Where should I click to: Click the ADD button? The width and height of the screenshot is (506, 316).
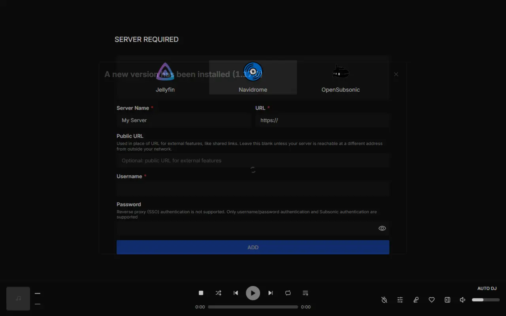253,247
